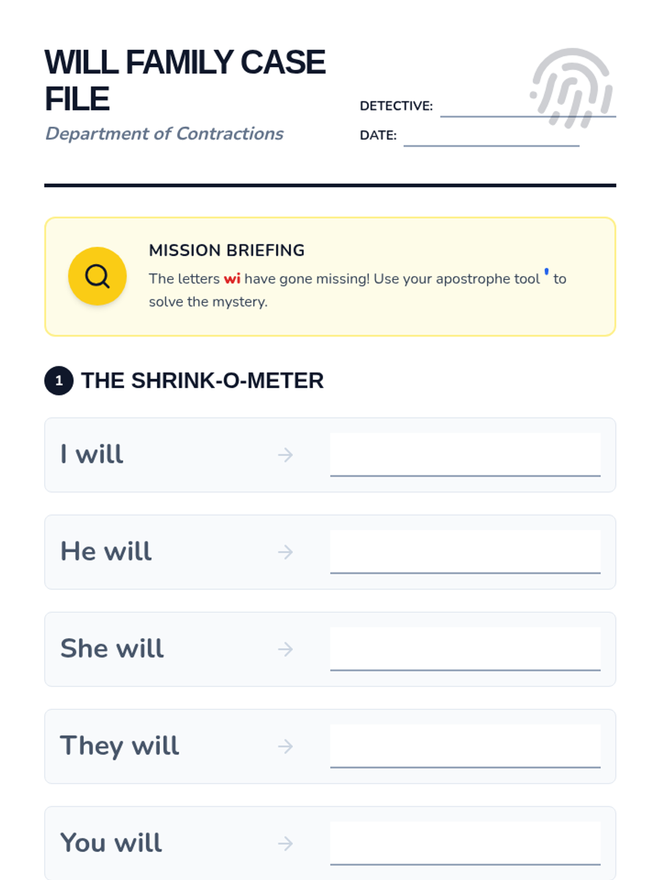Click the arrow next to I will
Screen dimensions: 660x880
pos(285,455)
